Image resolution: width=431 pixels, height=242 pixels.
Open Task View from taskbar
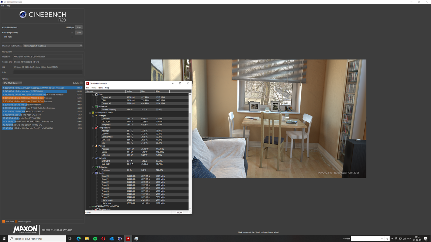point(70,239)
